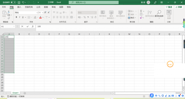Viewport: 185px width, 99px height.
Task: Click the Save icon in title bar
Action: [x=19, y=2]
